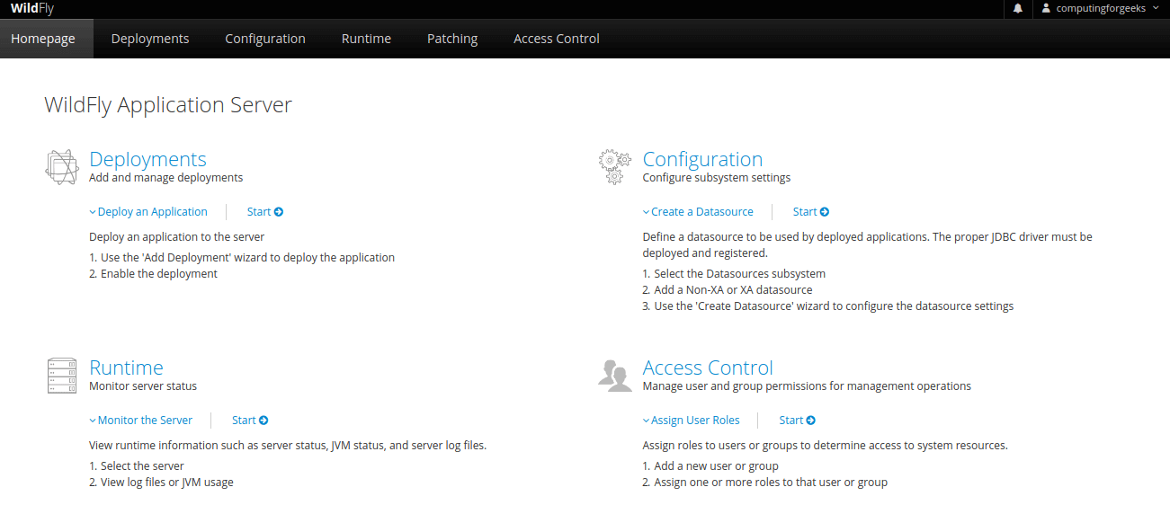The image size is (1170, 505).
Task: Open the computingforgeeks user dropdown
Action: pyautogui.click(x=1101, y=8)
